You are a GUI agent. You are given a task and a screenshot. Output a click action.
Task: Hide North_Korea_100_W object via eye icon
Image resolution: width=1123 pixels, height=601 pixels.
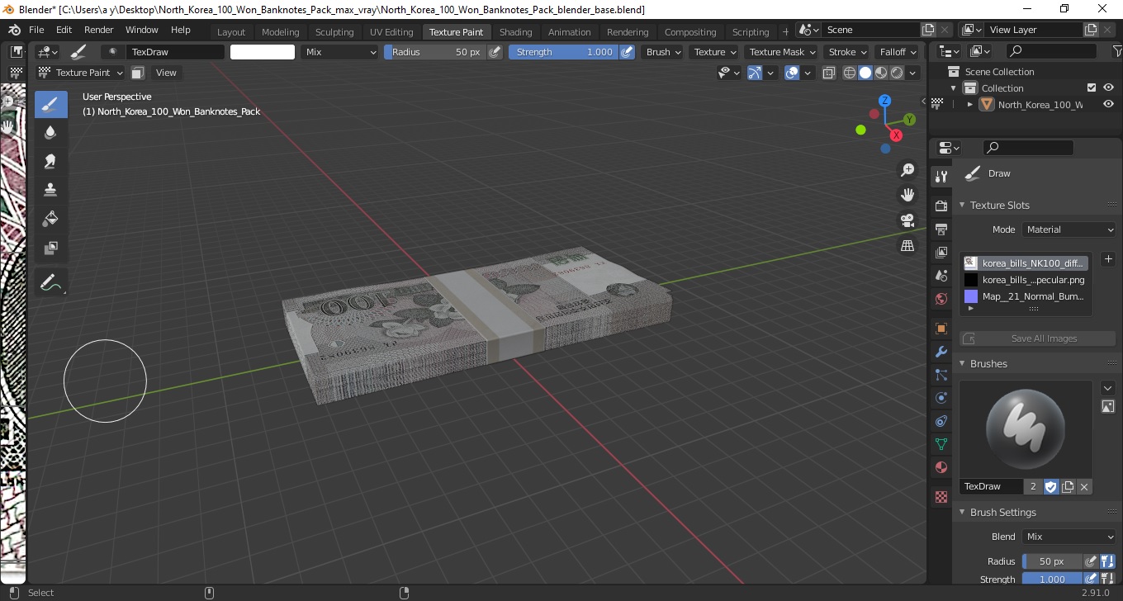pos(1108,104)
